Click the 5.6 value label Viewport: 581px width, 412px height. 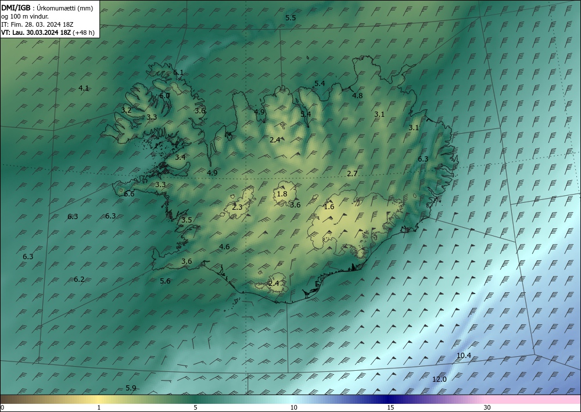coord(165,281)
